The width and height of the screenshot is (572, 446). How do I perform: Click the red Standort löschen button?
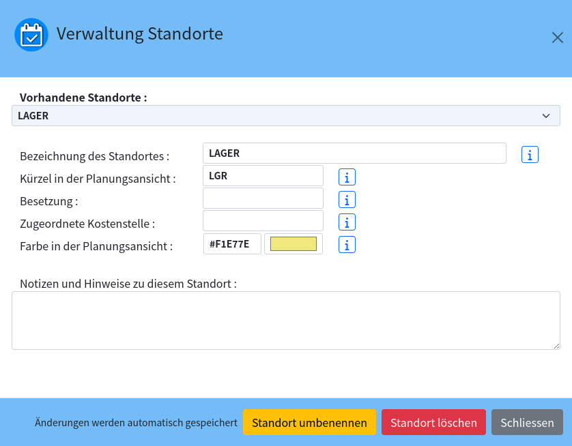[x=433, y=422]
